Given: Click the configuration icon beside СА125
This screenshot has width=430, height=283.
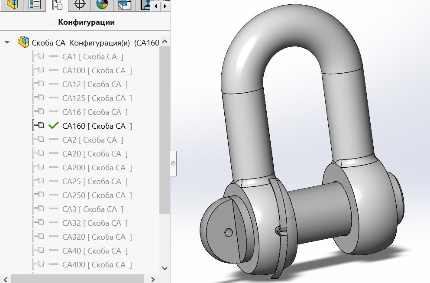Looking at the screenshot, I should [38, 98].
